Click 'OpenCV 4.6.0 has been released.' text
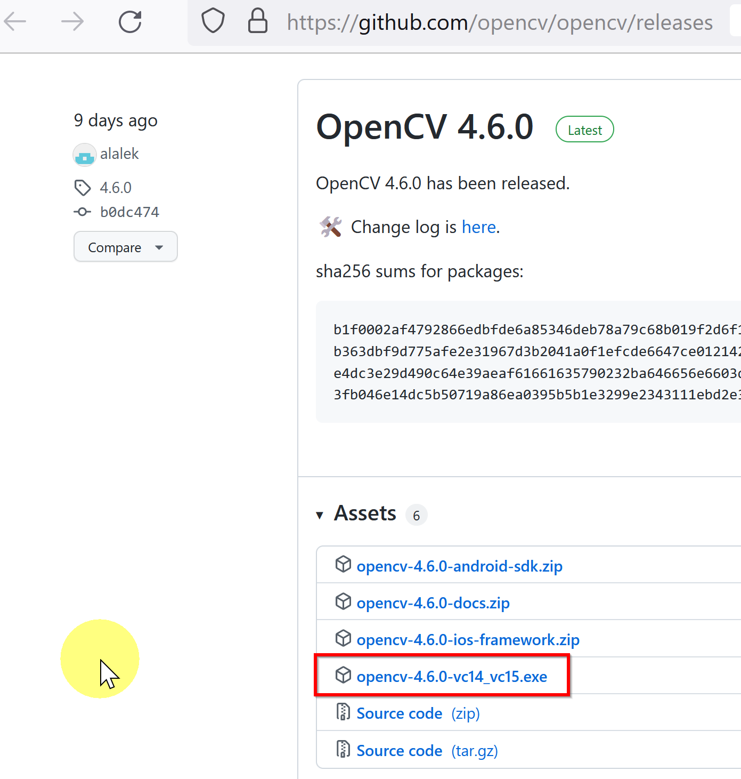Image resolution: width=741 pixels, height=779 pixels. pyautogui.click(x=443, y=183)
